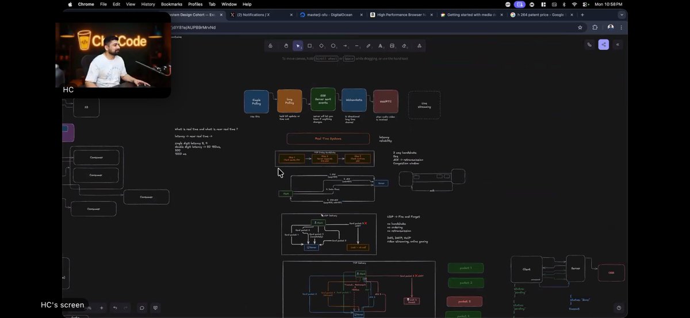Open the Edit menu

point(117,4)
